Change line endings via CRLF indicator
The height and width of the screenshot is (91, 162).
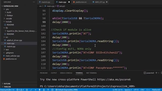click(142, 90)
